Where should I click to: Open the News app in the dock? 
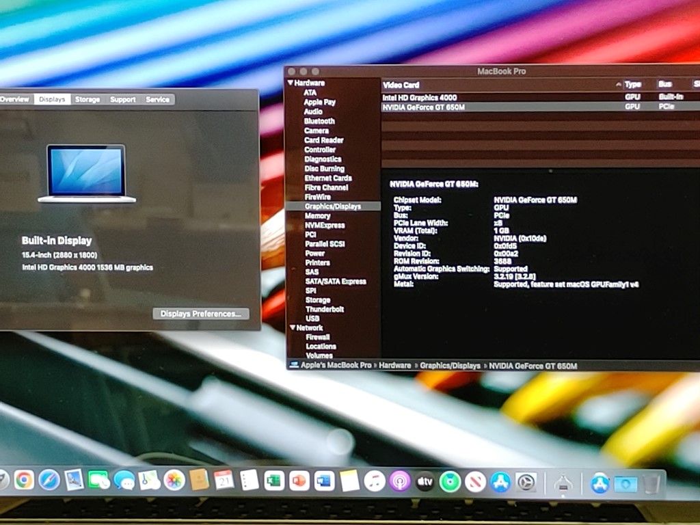(x=476, y=482)
